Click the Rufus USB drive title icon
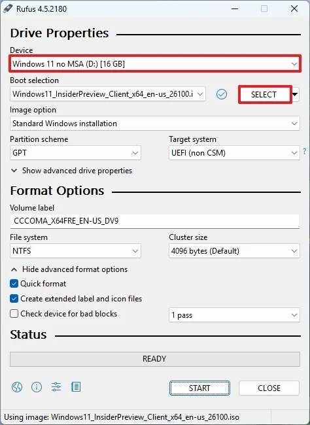The width and height of the screenshot is (310, 425). 8,8
